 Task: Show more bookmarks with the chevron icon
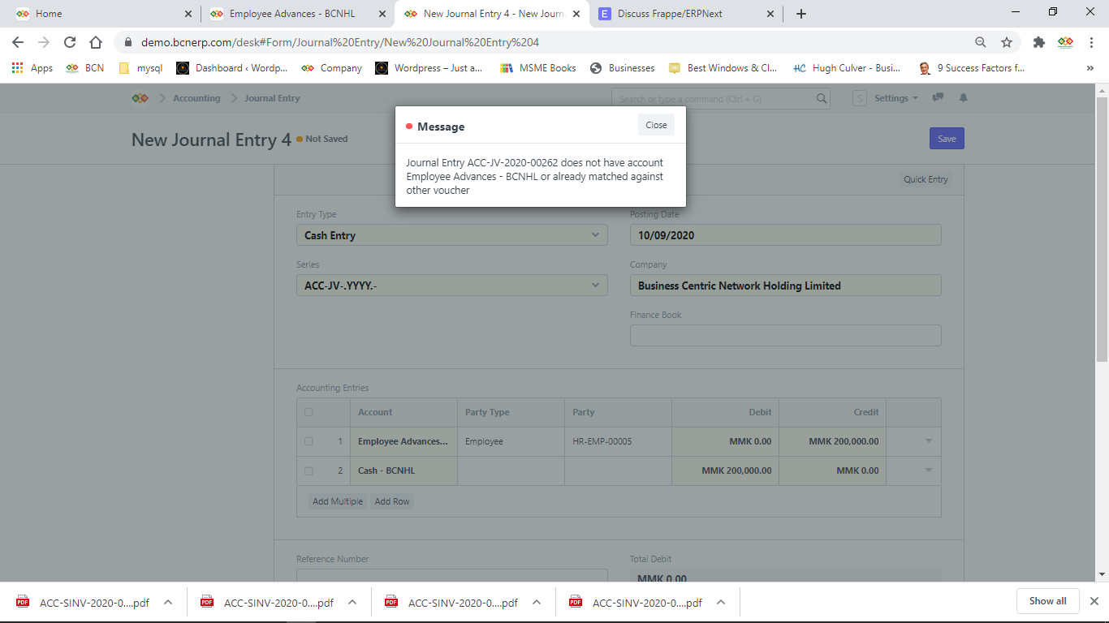1090,68
